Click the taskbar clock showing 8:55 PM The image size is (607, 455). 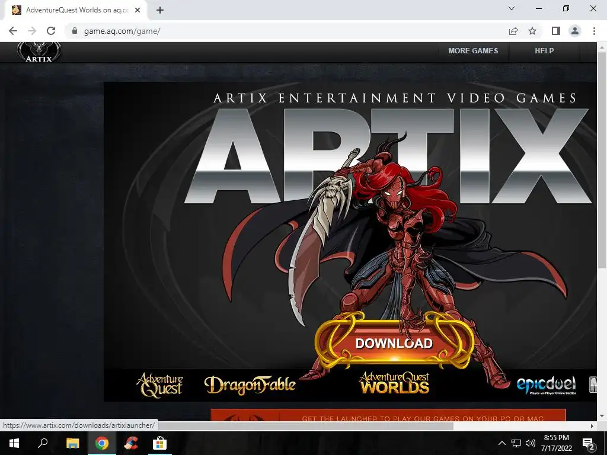(556, 443)
